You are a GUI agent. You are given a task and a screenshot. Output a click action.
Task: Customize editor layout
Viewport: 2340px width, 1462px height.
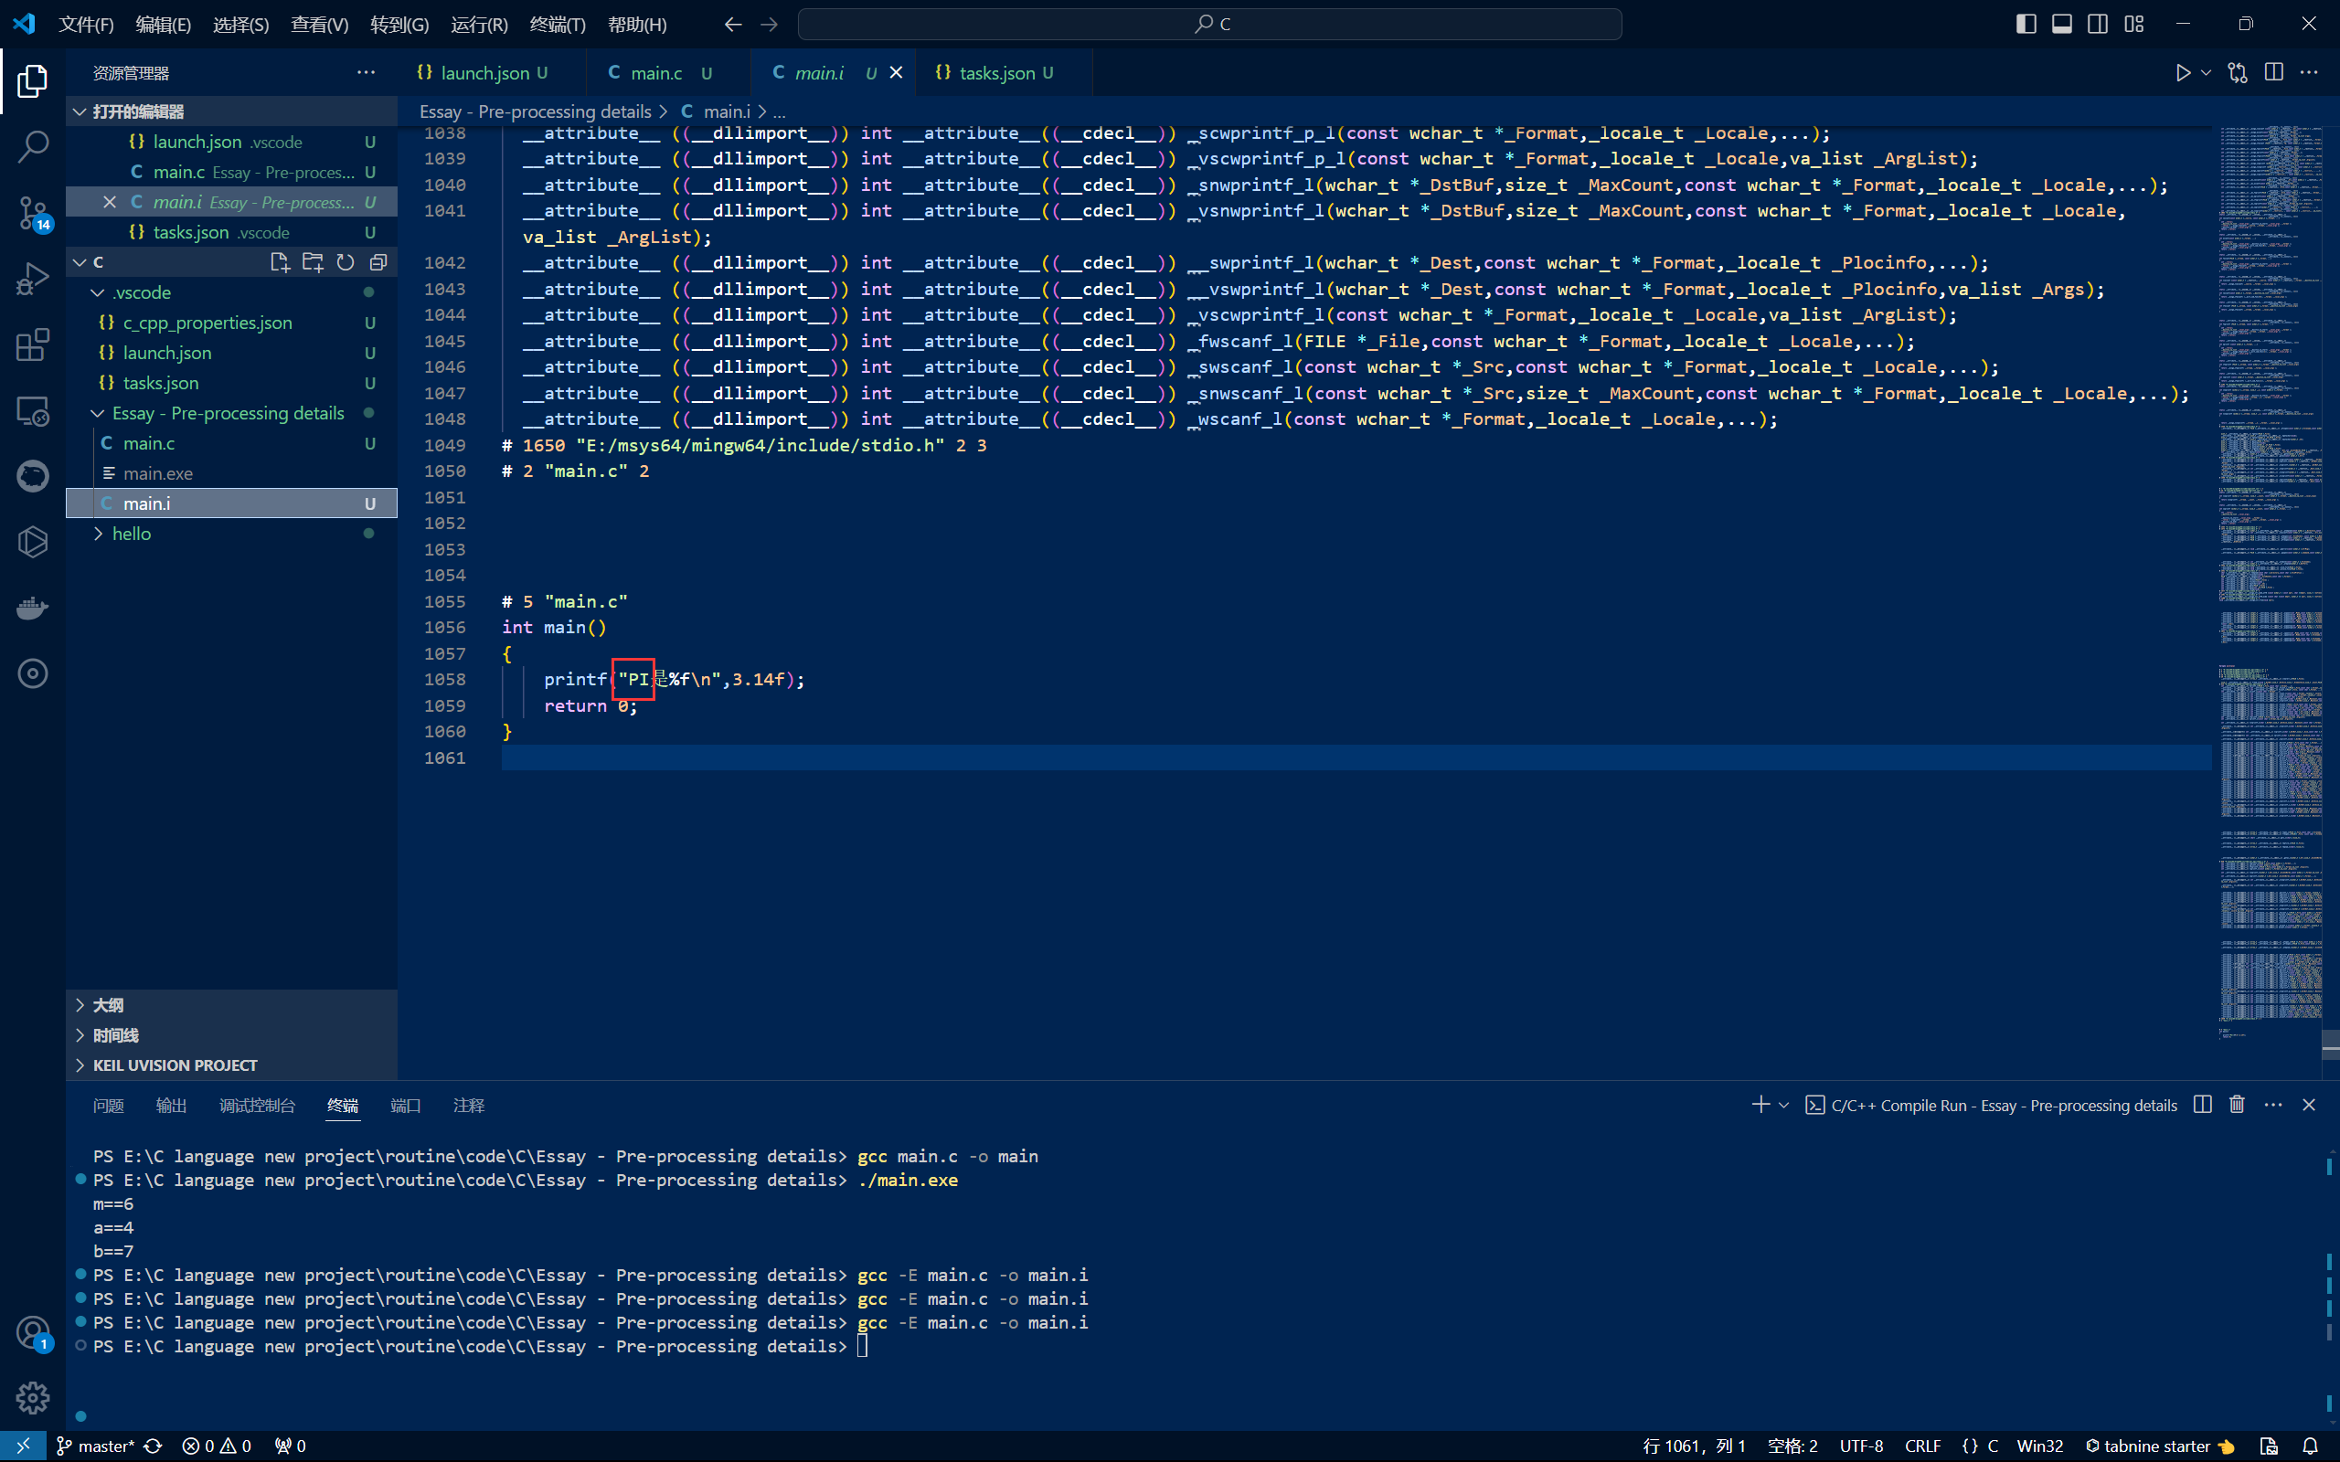tap(2134, 24)
